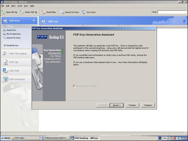Click the All Keys header icon

44,22
